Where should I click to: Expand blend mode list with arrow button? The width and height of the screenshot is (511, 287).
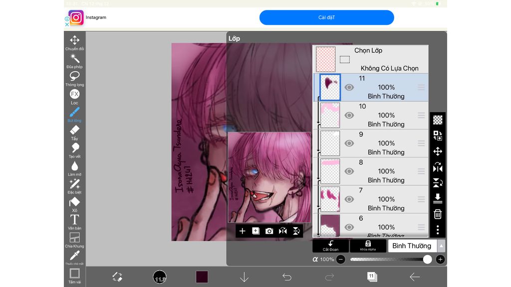coord(441,246)
